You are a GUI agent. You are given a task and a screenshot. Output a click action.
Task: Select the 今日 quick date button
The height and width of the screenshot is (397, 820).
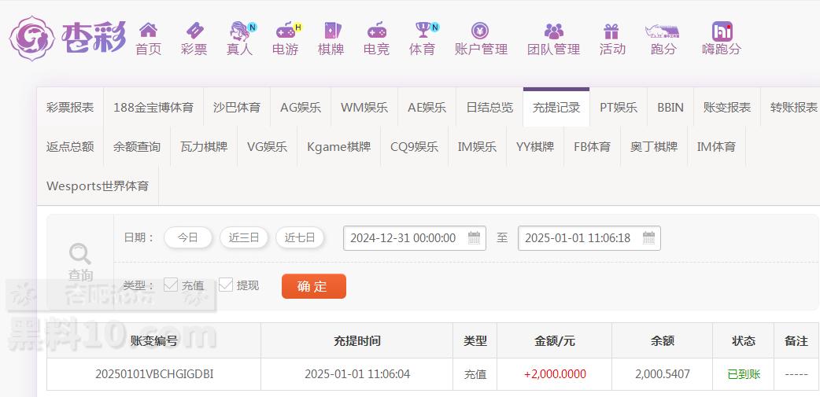tap(188, 237)
